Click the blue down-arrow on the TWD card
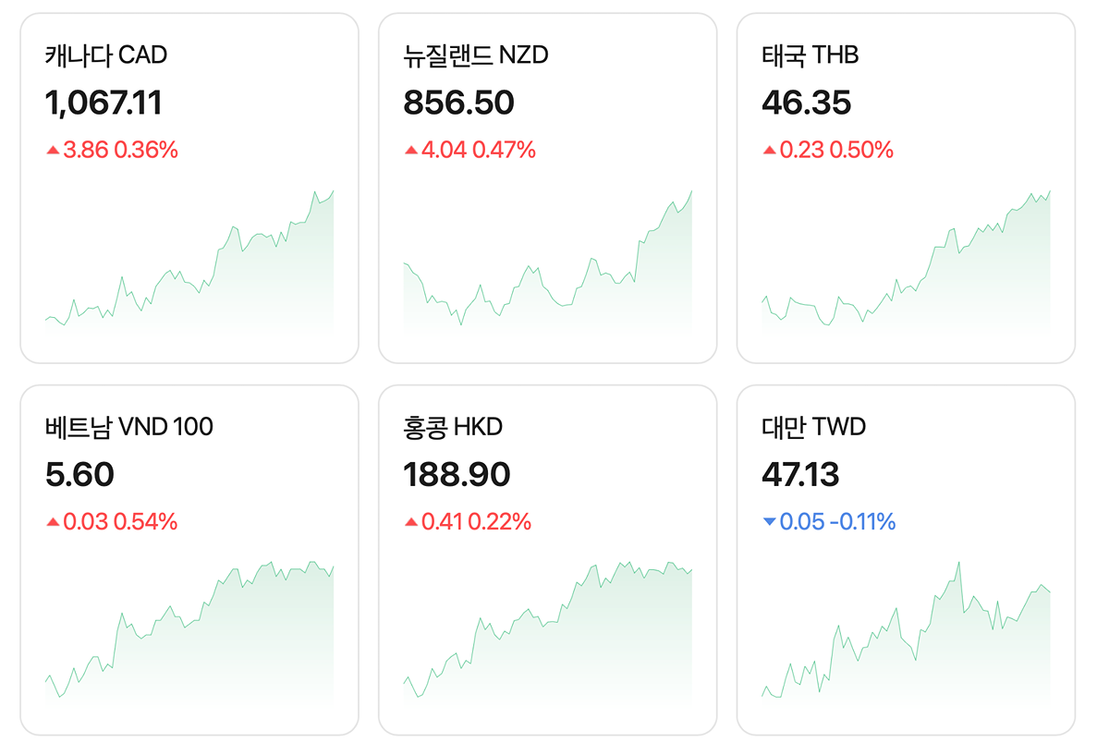 (x=769, y=522)
